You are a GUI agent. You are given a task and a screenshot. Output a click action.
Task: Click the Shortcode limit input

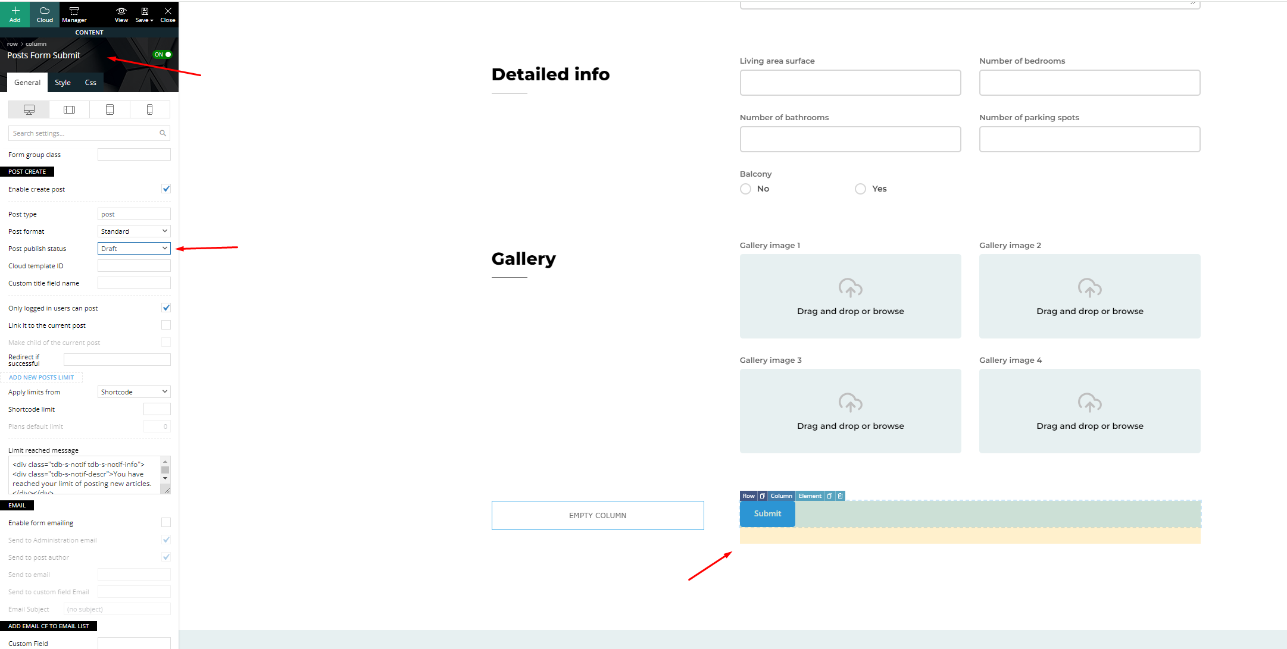click(157, 409)
